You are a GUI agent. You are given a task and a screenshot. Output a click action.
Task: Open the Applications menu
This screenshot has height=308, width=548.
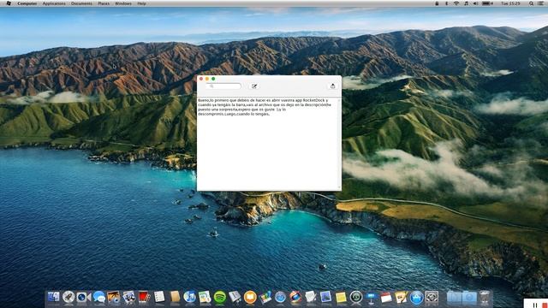pos(54,3)
